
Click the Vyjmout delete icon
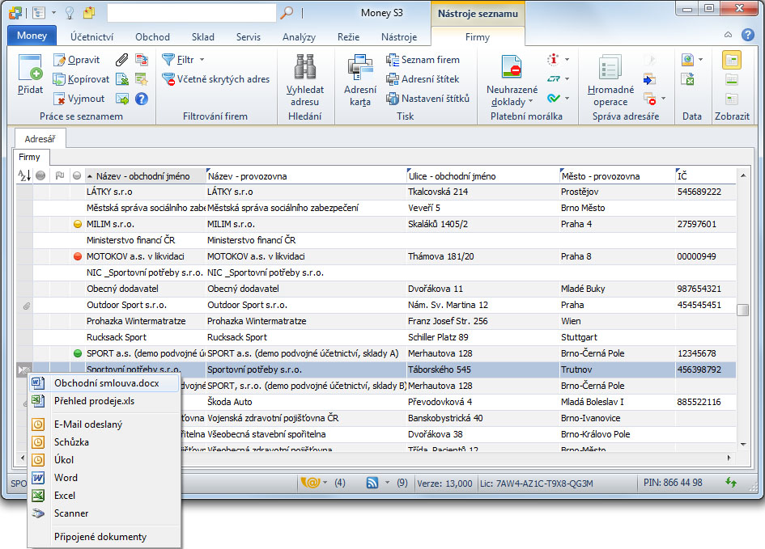pyautogui.click(x=59, y=99)
